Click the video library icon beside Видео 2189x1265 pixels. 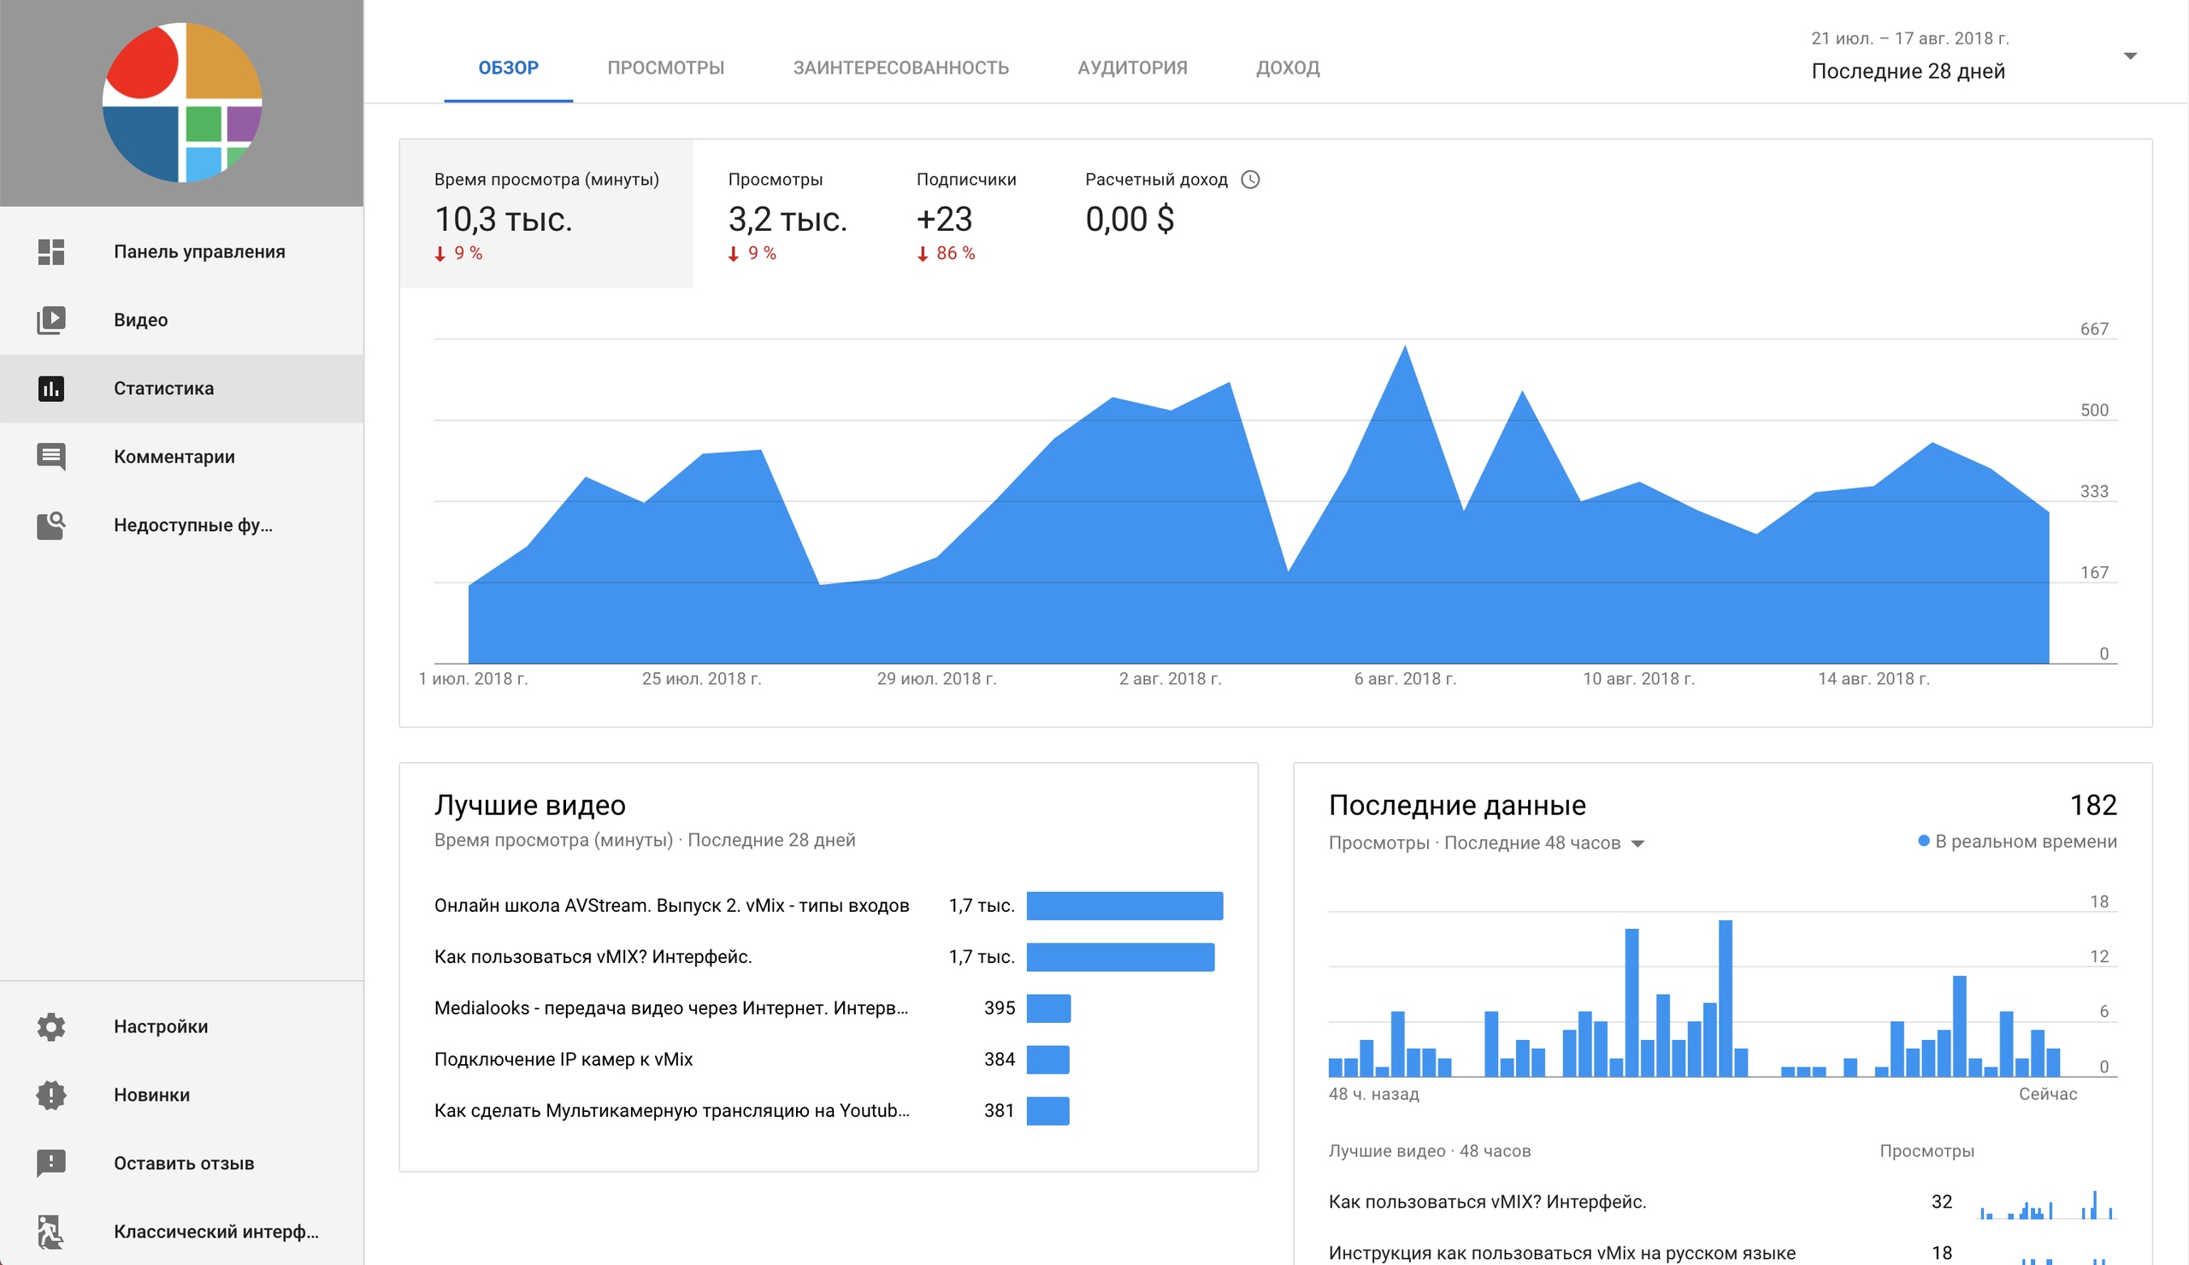pyautogui.click(x=51, y=320)
